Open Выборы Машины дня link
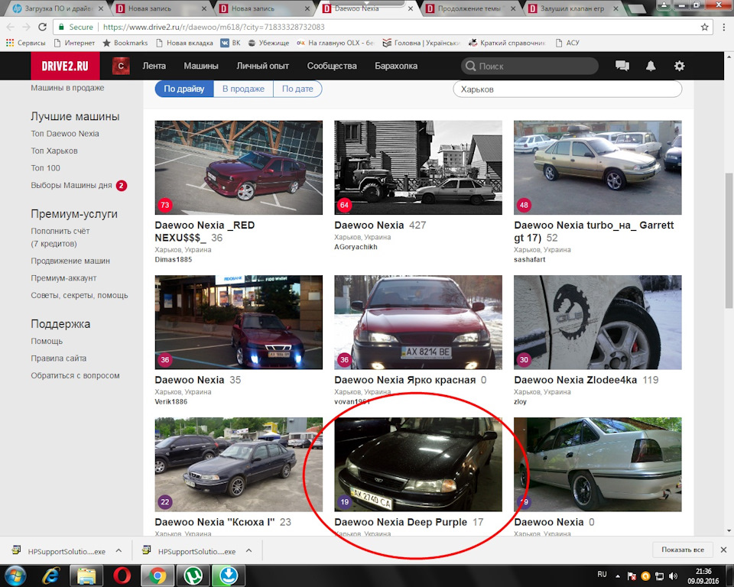This screenshot has height=587, width=734. click(x=72, y=186)
